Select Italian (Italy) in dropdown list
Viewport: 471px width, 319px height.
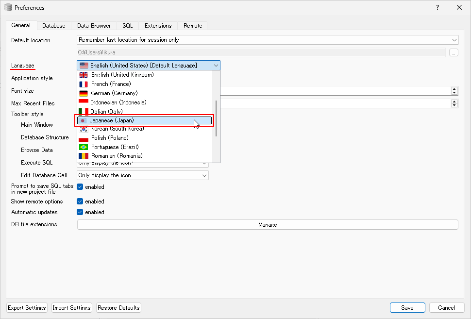point(106,112)
